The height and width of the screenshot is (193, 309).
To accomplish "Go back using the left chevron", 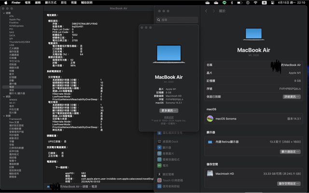I will [207, 11].
